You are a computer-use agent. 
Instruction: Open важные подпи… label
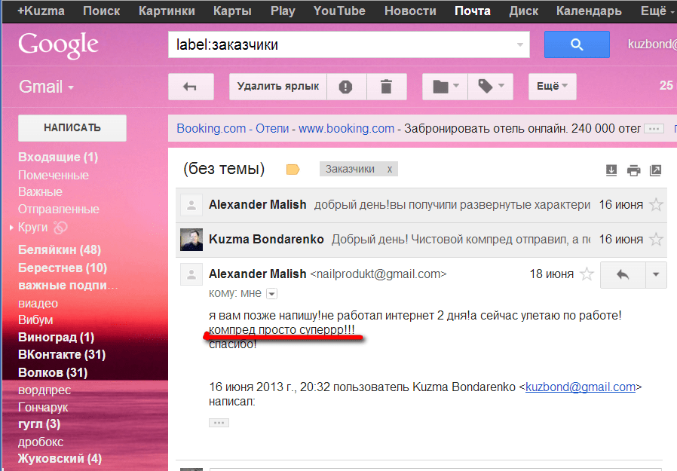(x=68, y=286)
